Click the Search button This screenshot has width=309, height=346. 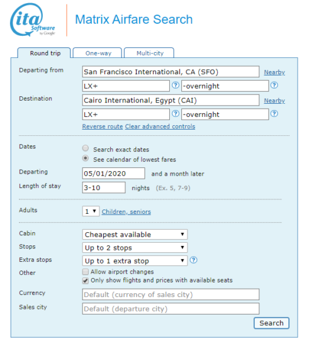point(271,323)
